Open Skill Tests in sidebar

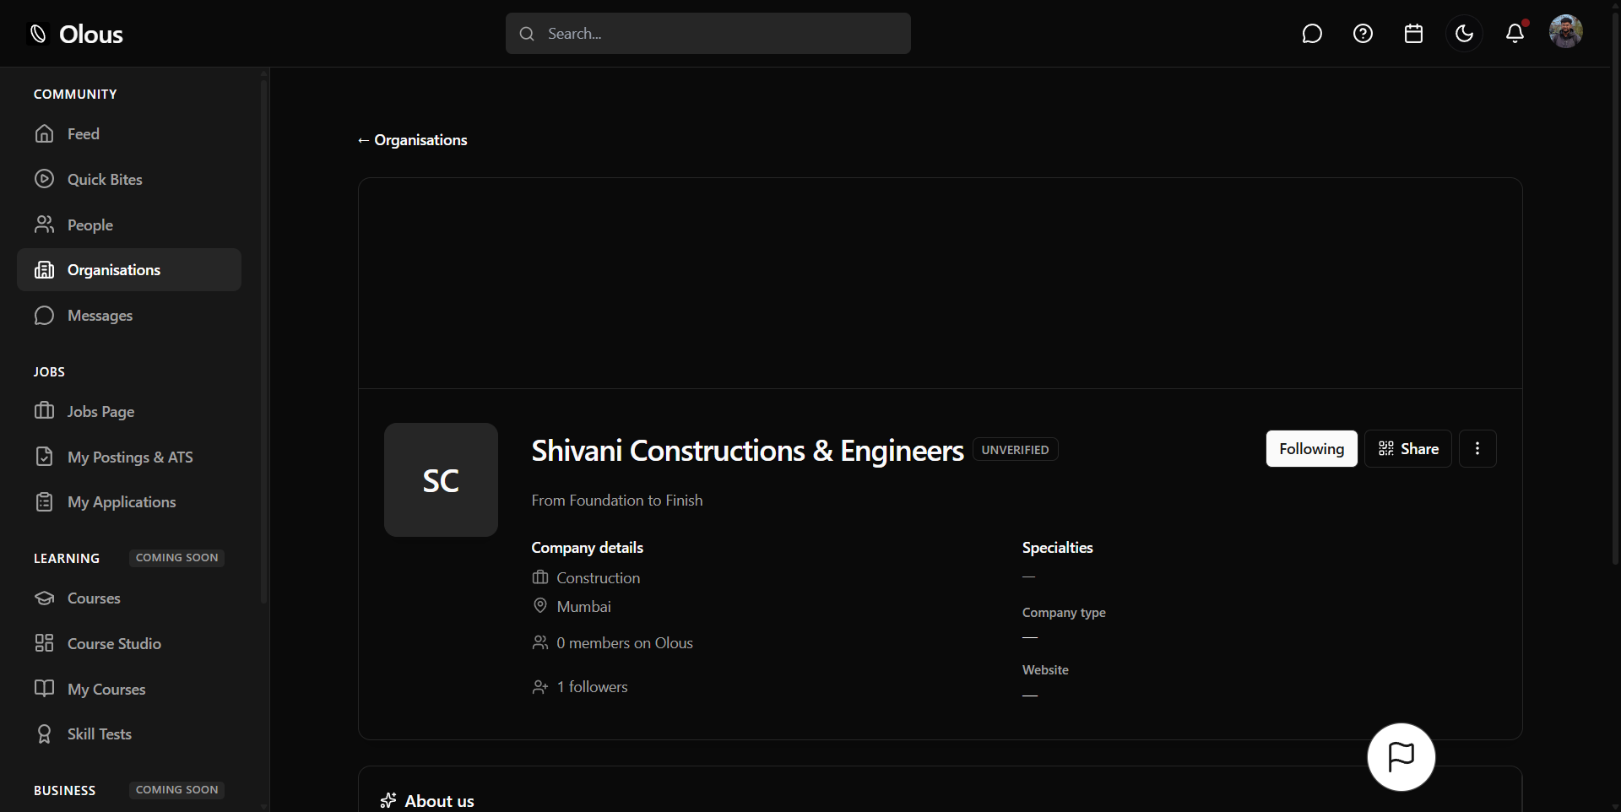pos(129,734)
